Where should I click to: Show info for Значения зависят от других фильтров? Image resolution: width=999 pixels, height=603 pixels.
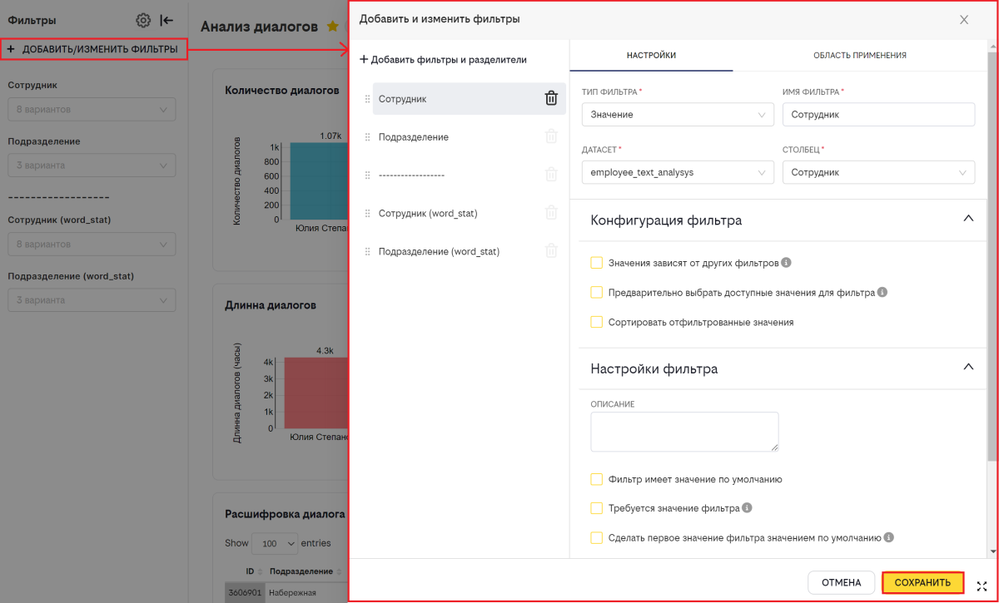click(x=786, y=263)
